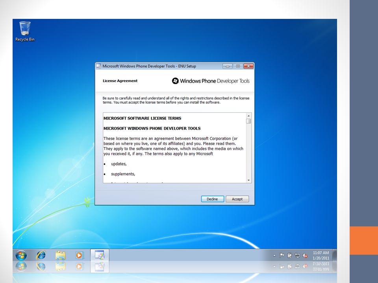Click the Windows Phone logo icon
378x283 pixels.
click(x=175, y=81)
